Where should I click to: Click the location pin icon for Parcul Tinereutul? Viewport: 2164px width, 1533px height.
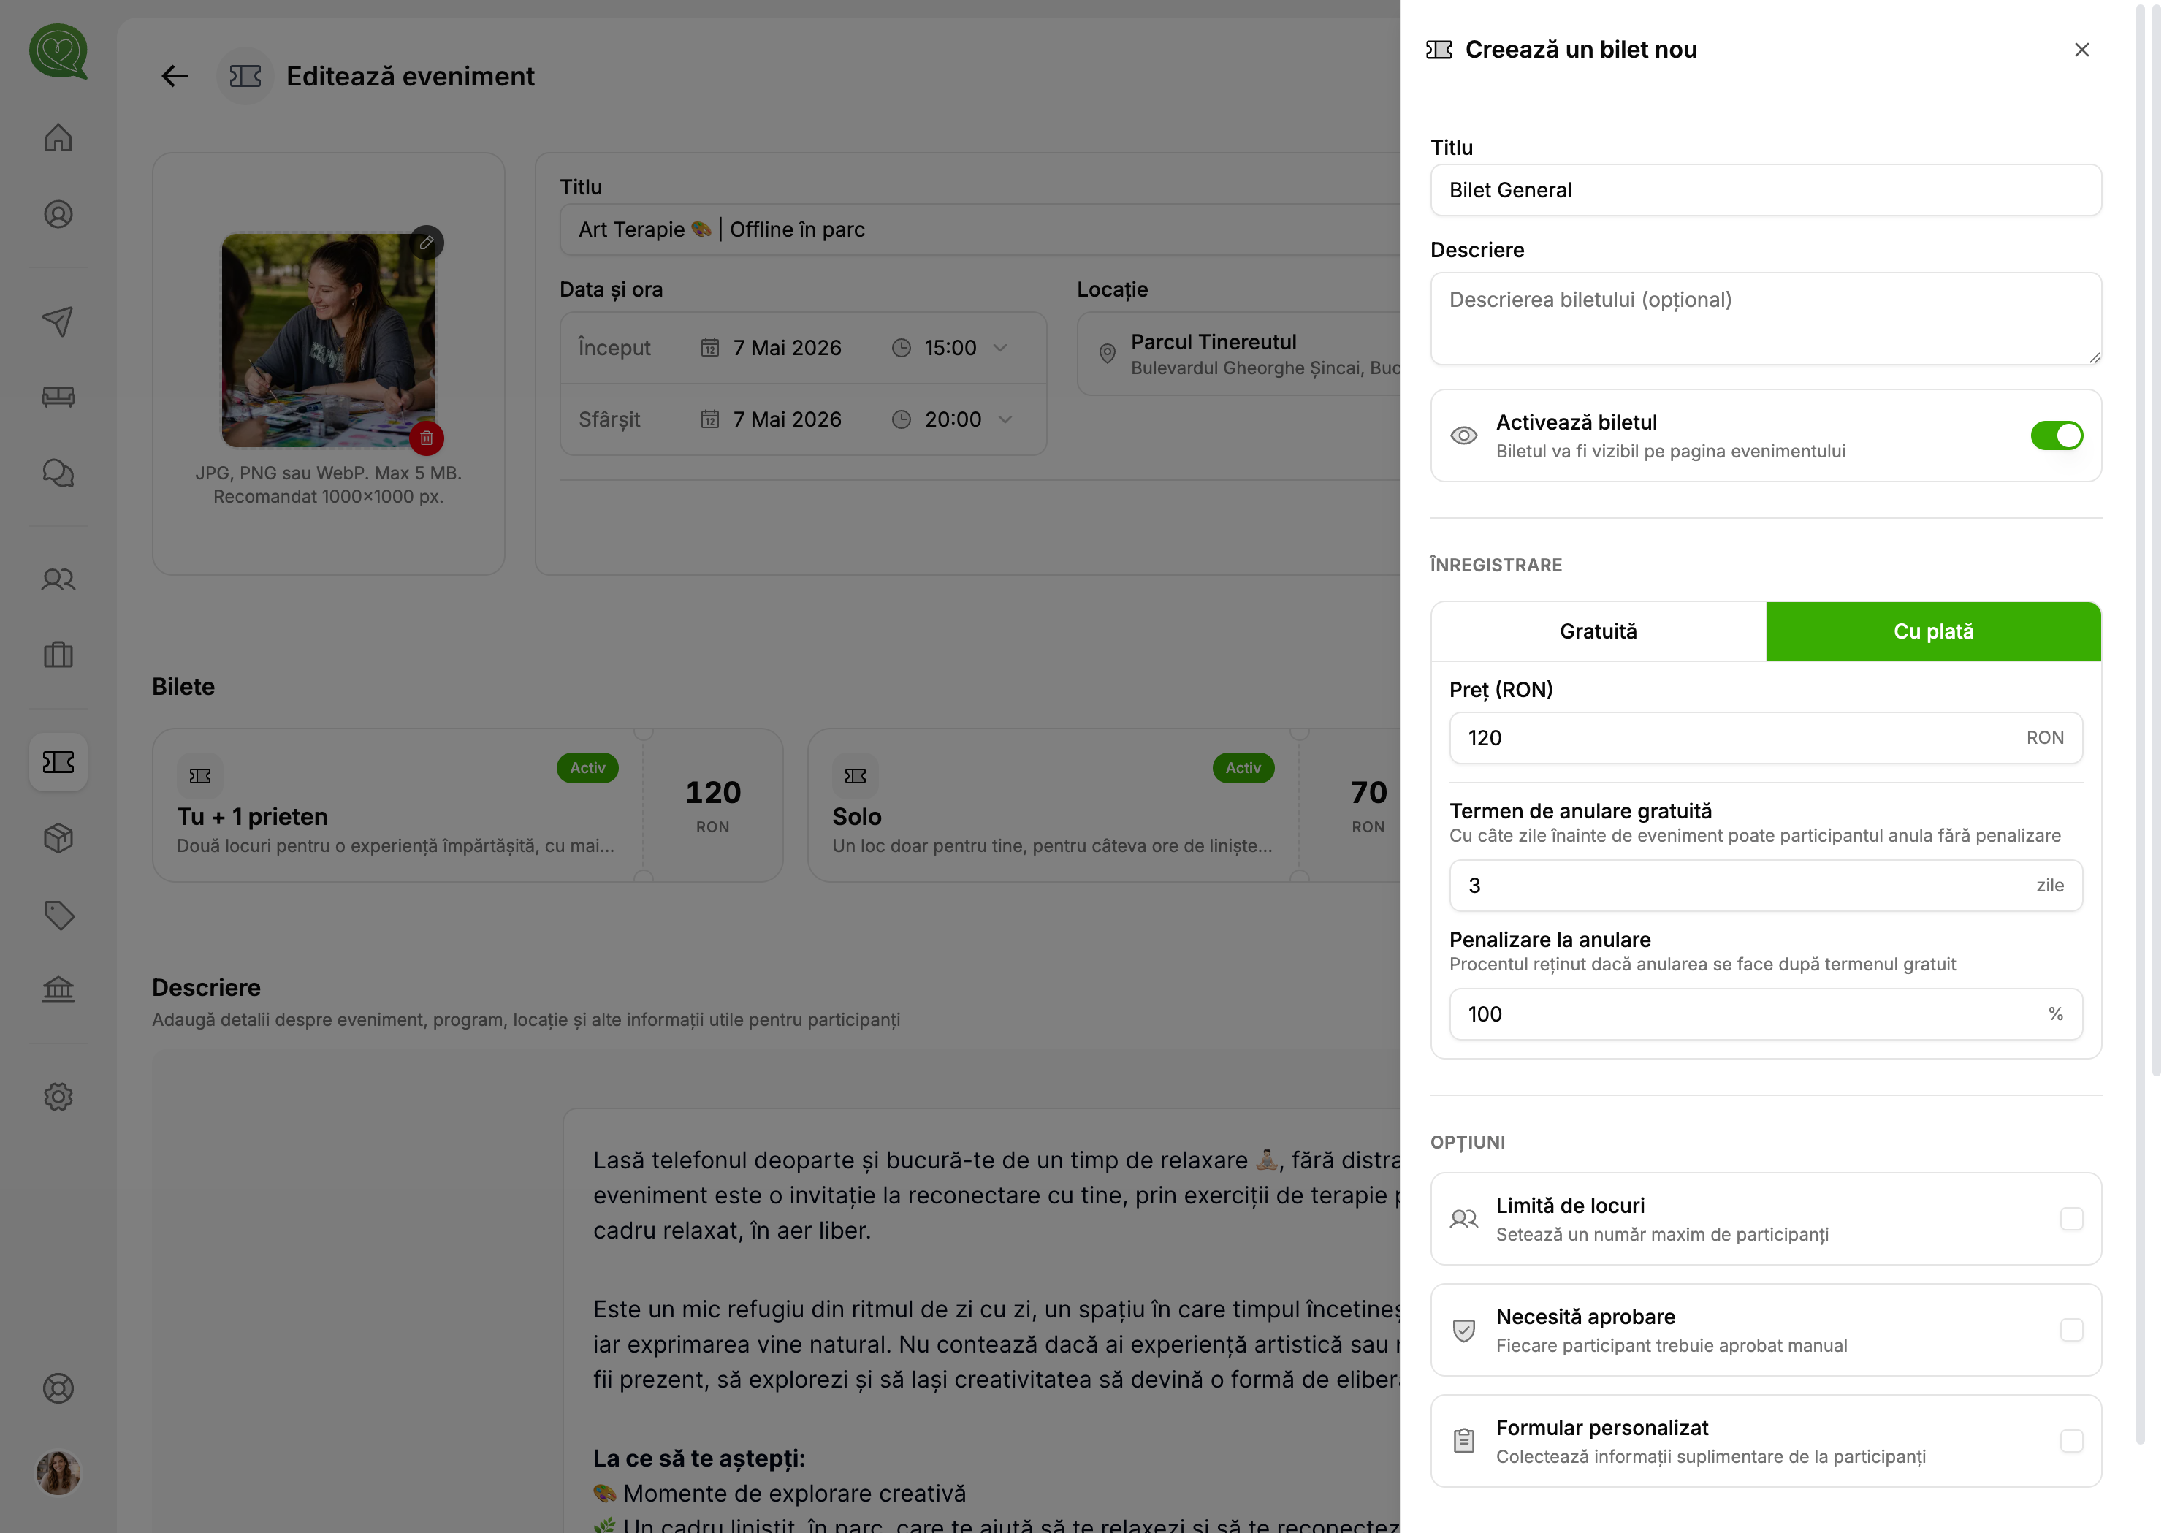1107,354
